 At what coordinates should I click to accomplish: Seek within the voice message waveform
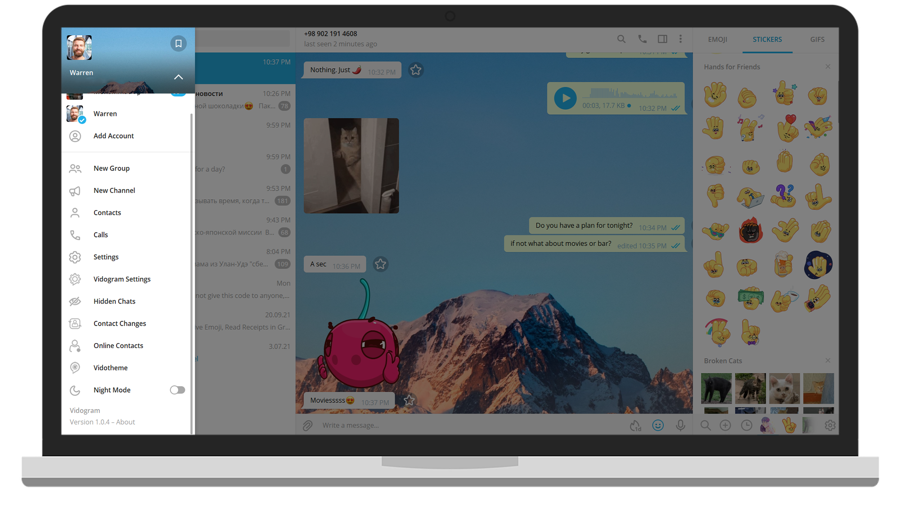click(630, 94)
